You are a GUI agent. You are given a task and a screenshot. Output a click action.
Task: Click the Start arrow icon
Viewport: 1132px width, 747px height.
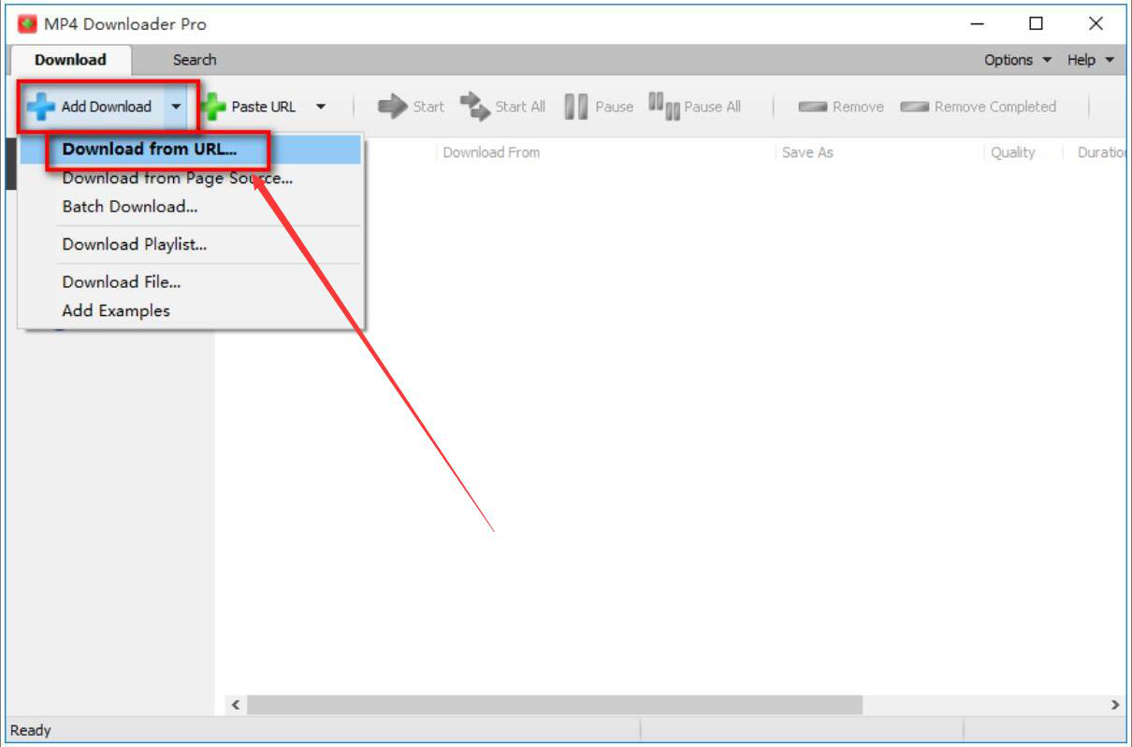pos(392,107)
